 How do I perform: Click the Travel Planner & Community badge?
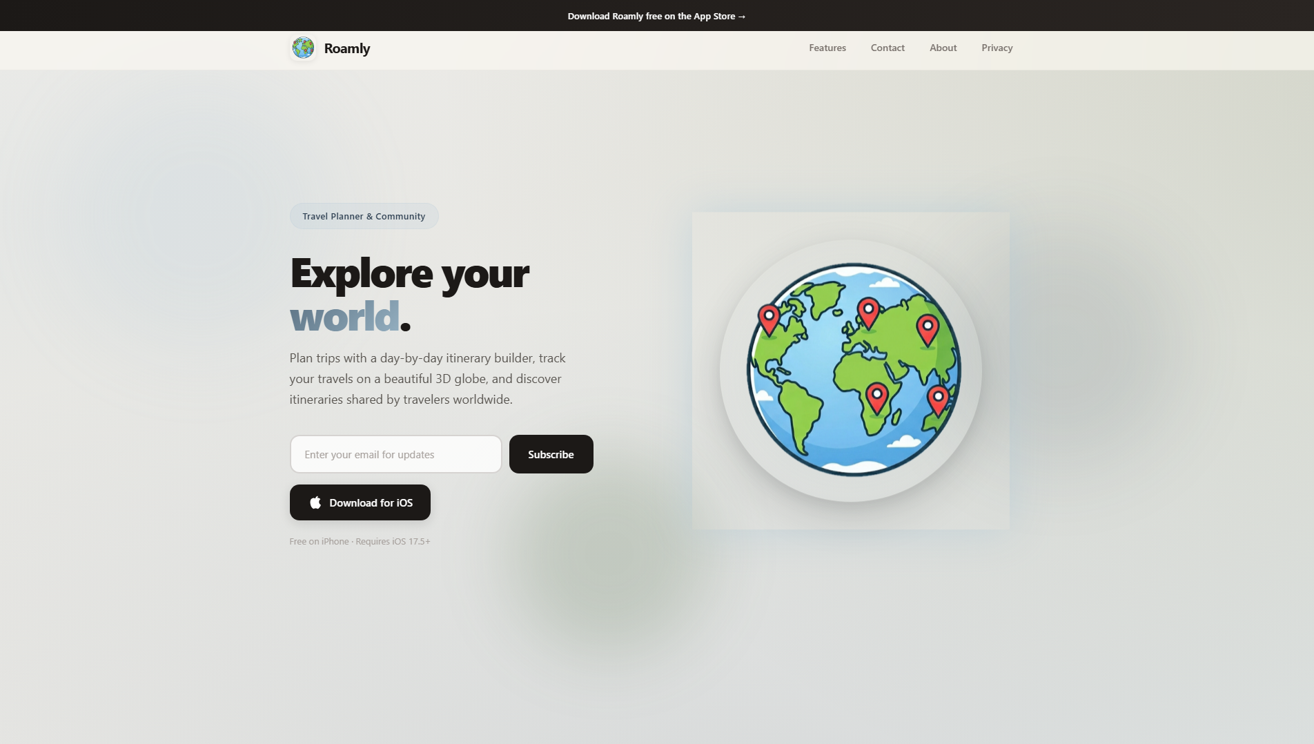point(364,216)
